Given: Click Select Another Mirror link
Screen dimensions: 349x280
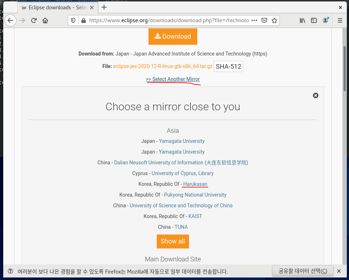Looking at the screenshot, I should click(173, 79).
